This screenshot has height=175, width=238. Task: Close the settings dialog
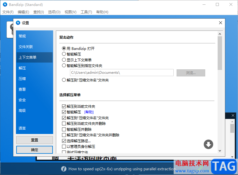coord(221,23)
